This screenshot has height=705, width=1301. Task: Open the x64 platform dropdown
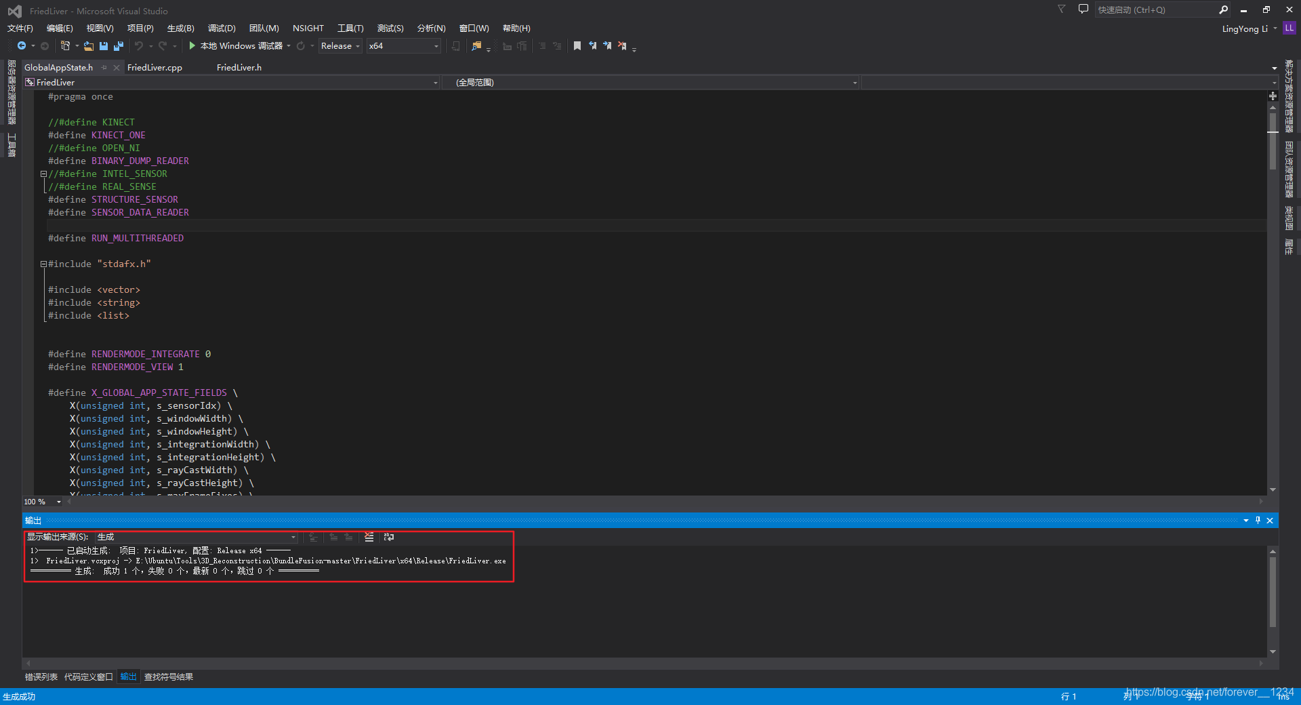point(404,46)
